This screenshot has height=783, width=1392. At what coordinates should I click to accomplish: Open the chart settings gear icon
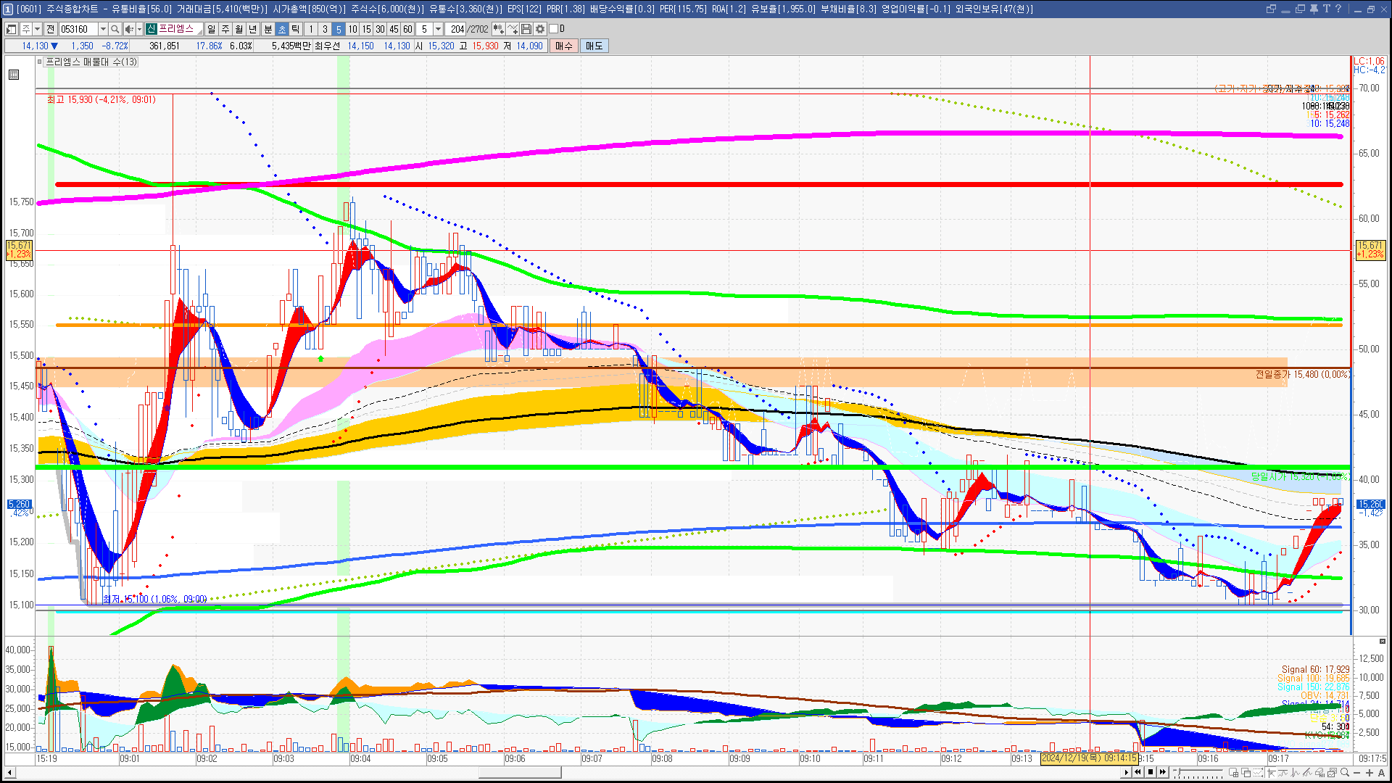point(540,29)
